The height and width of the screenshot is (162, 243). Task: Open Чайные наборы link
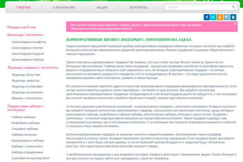pyautogui.click(x=24, y=117)
